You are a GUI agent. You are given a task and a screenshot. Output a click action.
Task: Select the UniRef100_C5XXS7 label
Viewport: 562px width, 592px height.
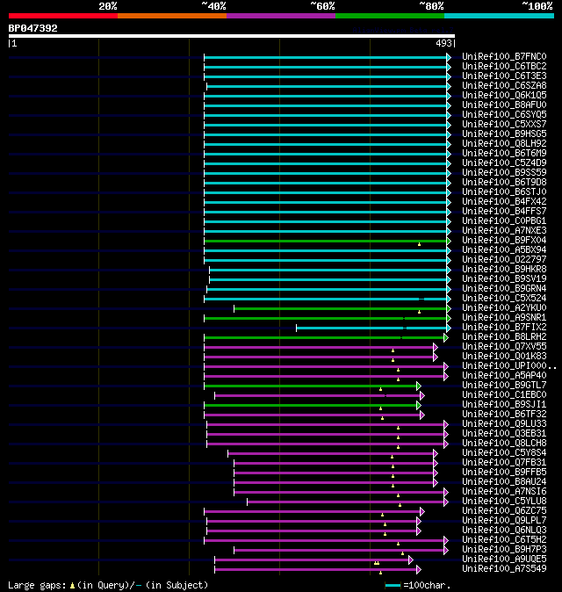[504, 124]
